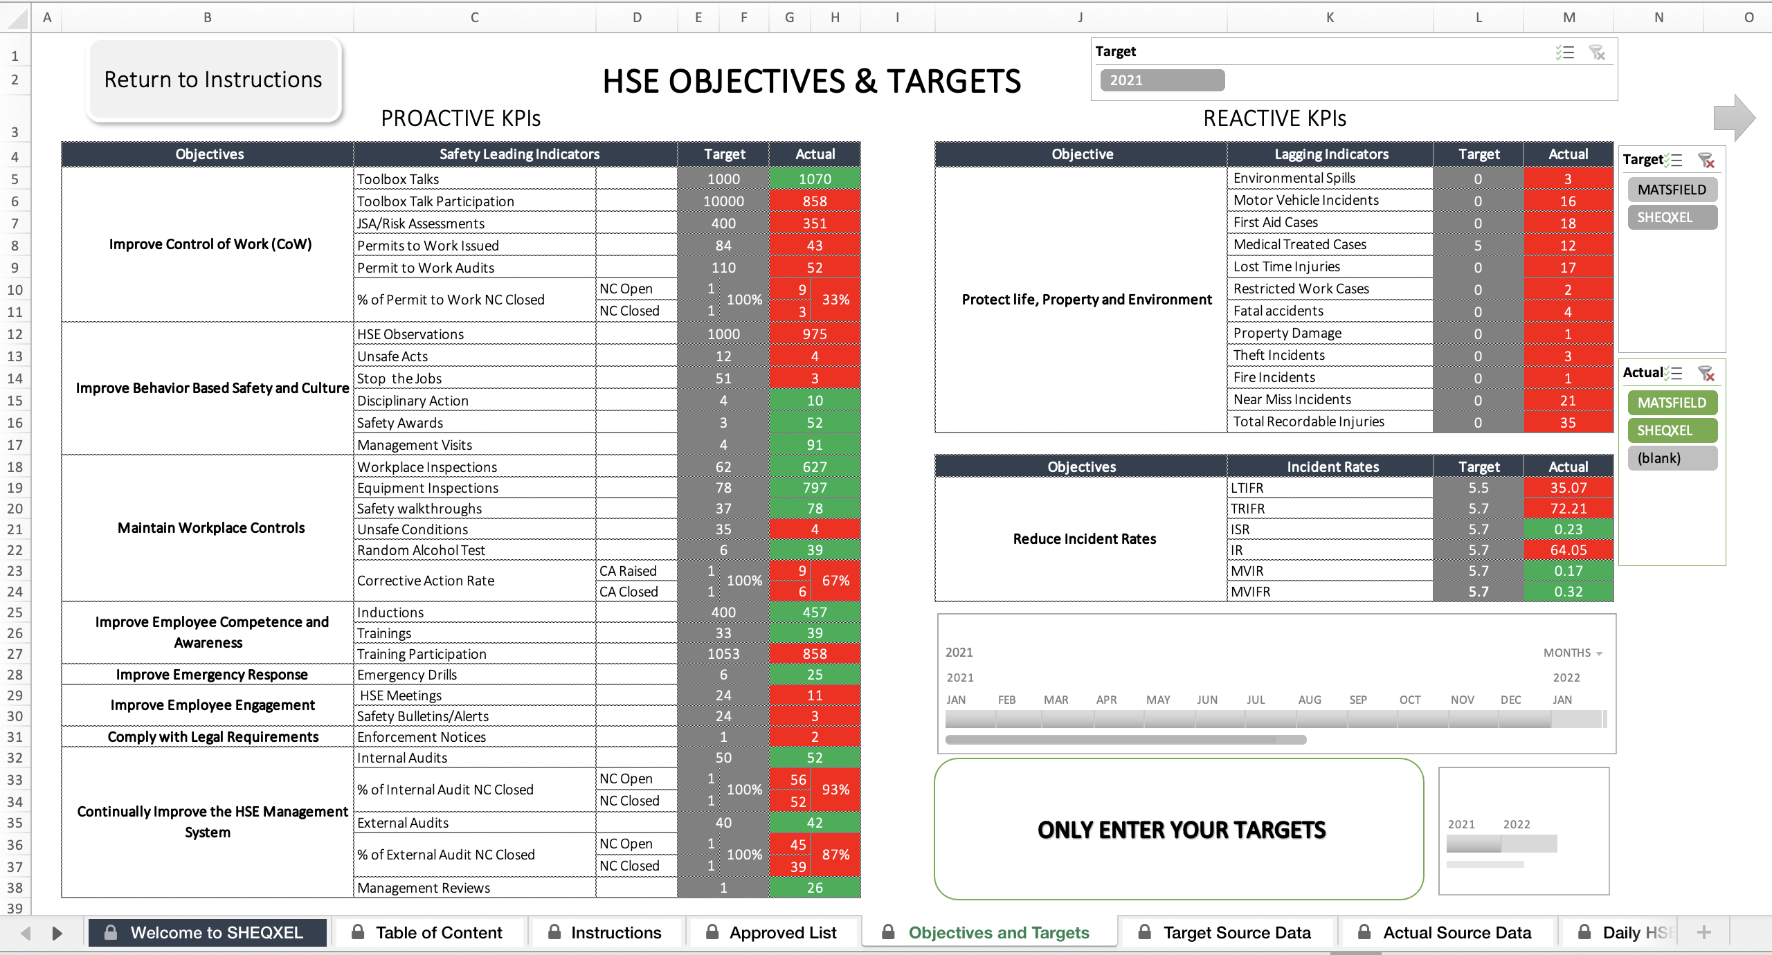1772x955 pixels.
Task: Toggle SHEQXEL in the side Target slicer
Action: pos(1672,217)
